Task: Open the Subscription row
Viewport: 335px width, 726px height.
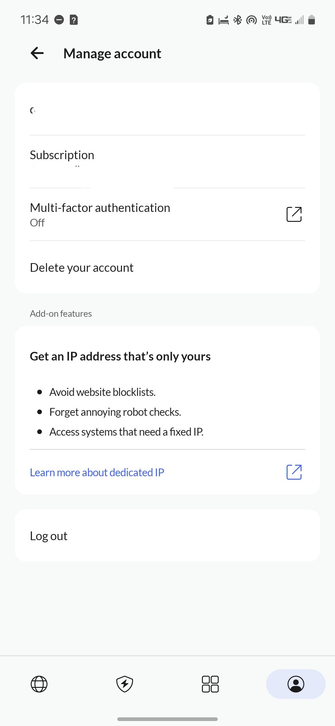Action: (x=167, y=162)
